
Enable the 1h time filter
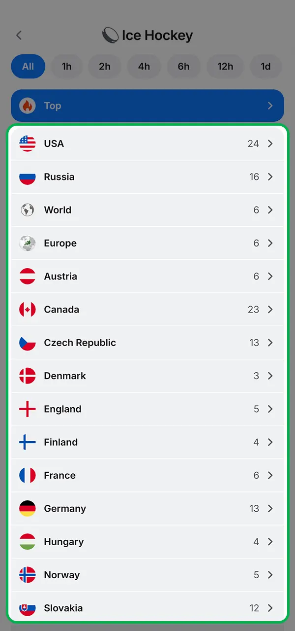67,67
